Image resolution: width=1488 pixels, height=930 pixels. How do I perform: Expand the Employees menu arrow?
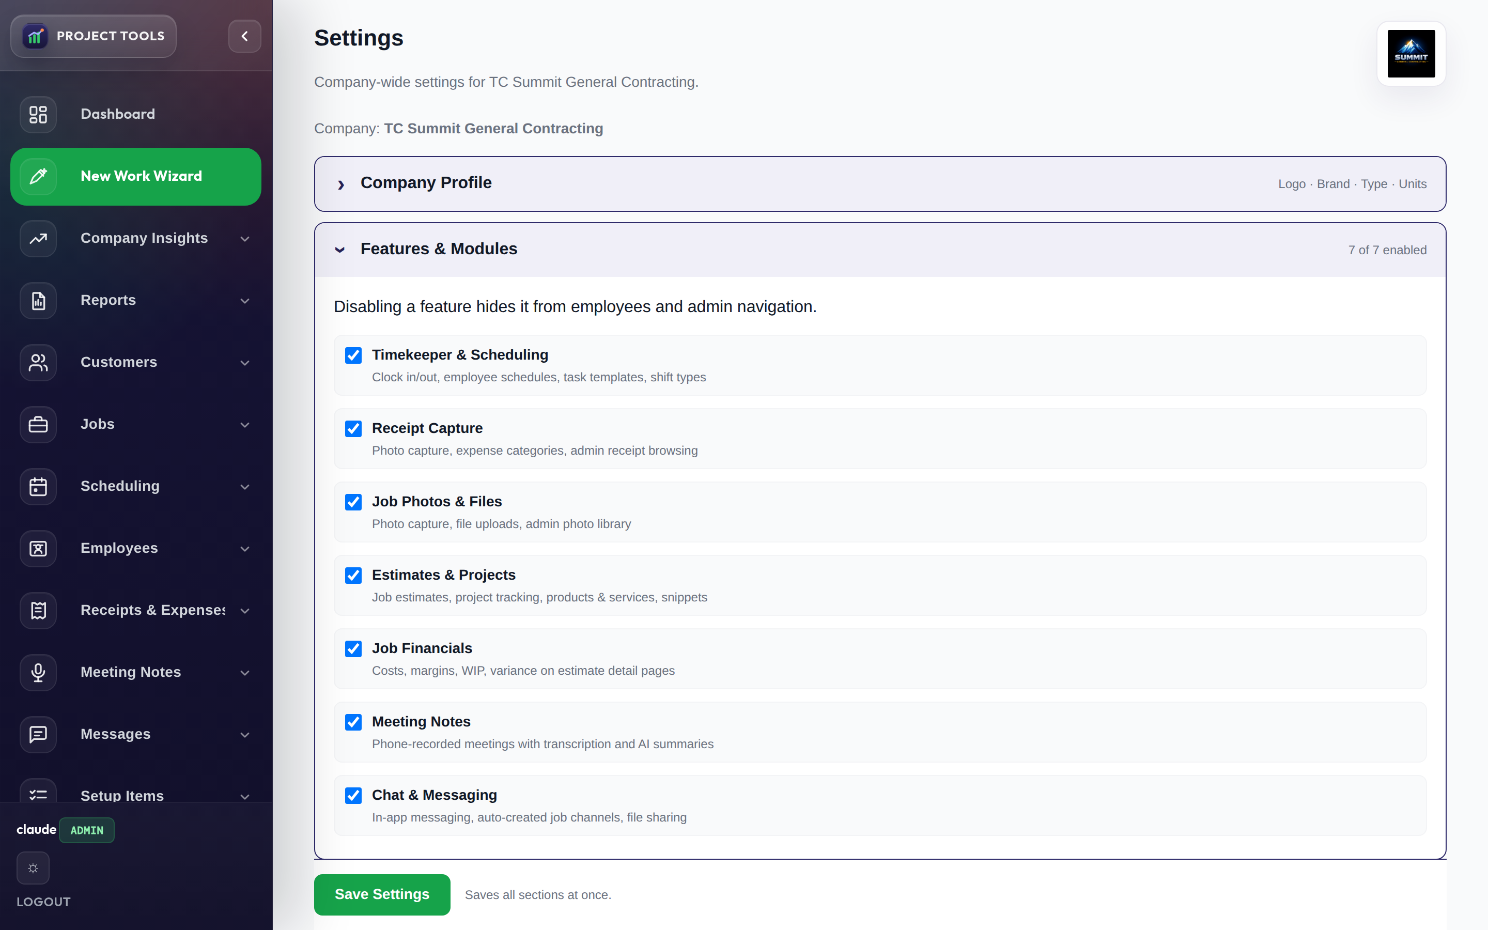tap(245, 549)
